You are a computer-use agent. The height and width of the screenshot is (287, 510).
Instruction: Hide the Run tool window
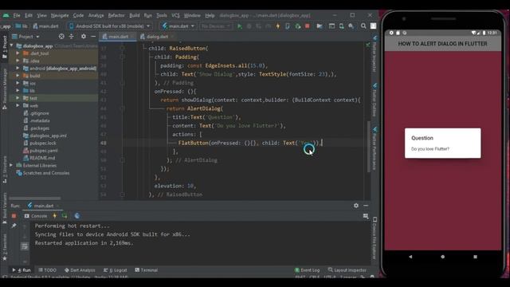pyautogui.click(x=366, y=206)
